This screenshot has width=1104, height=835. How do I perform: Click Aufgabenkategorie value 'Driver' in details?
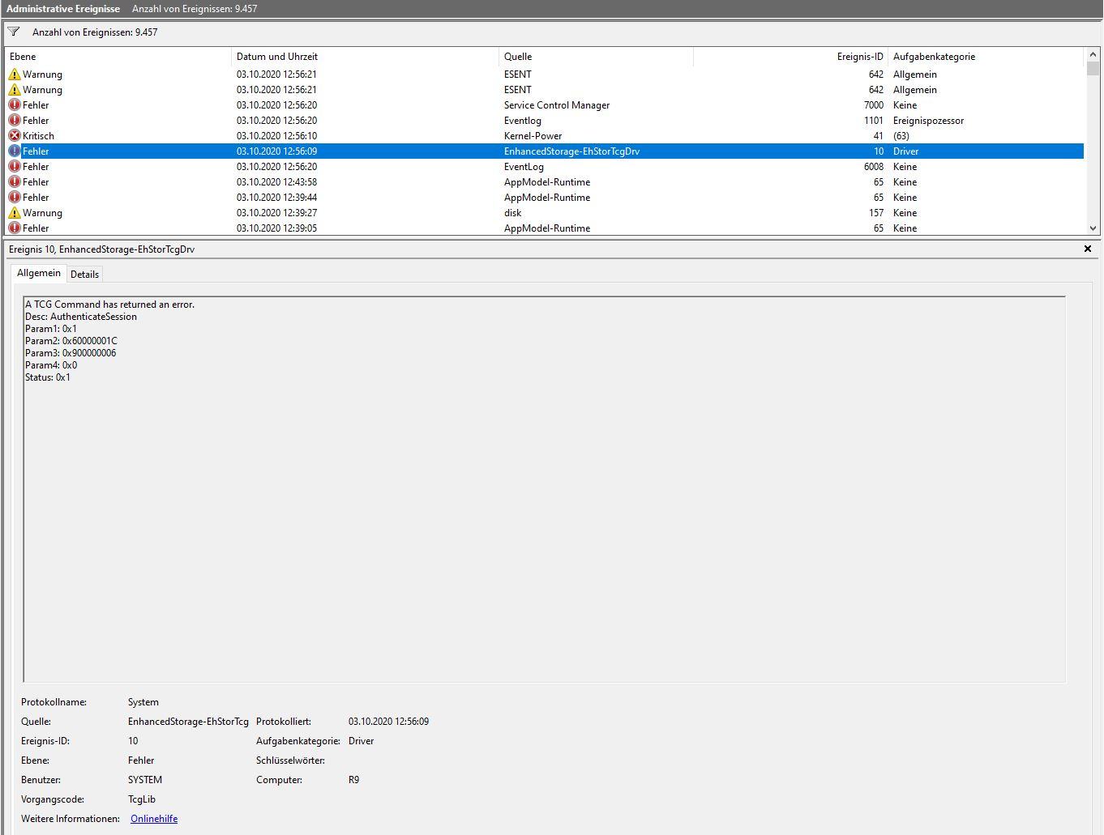pos(362,741)
